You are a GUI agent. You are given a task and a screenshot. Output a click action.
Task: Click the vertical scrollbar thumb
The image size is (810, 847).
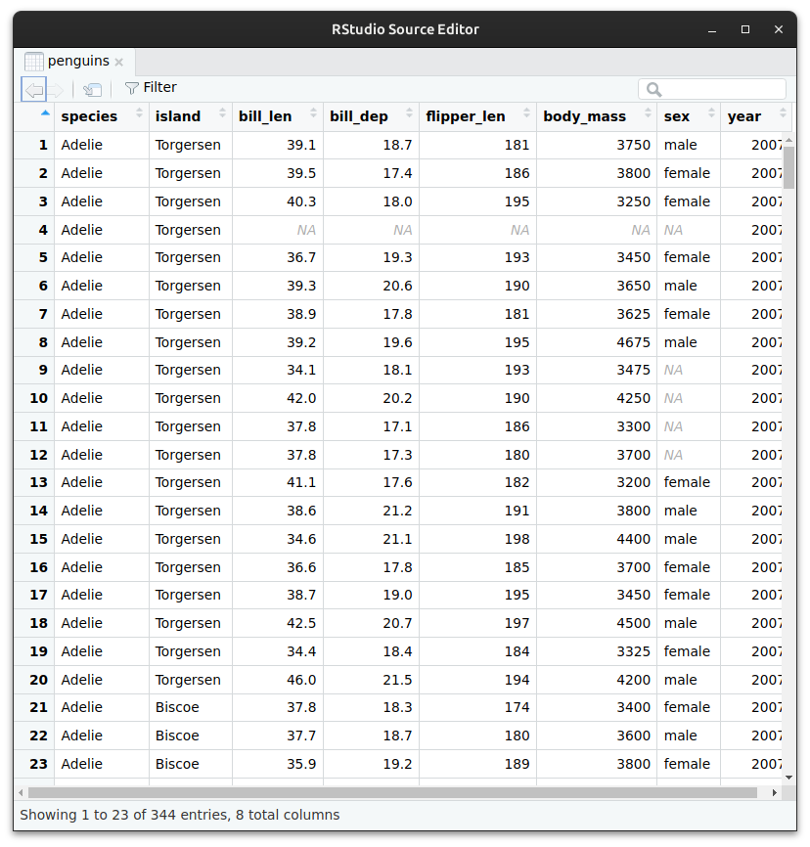click(788, 166)
